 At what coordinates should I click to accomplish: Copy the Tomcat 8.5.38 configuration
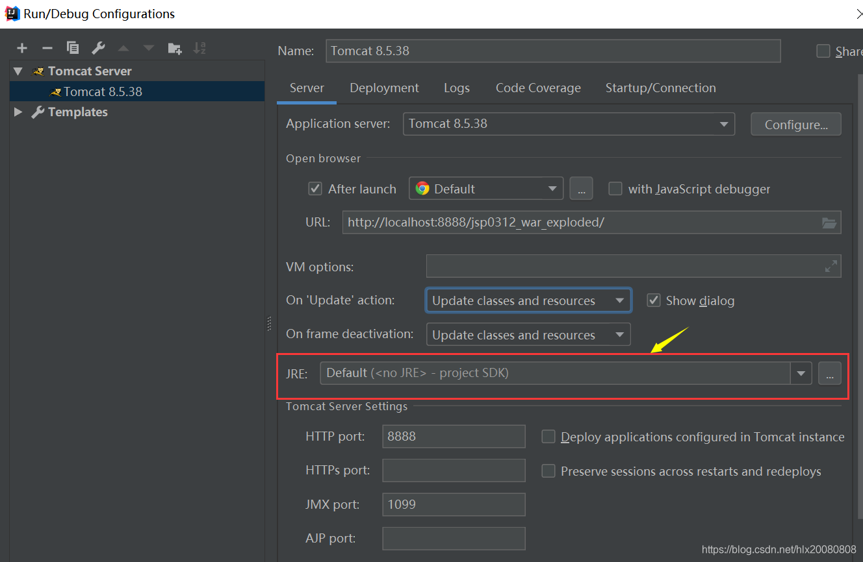(72, 47)
